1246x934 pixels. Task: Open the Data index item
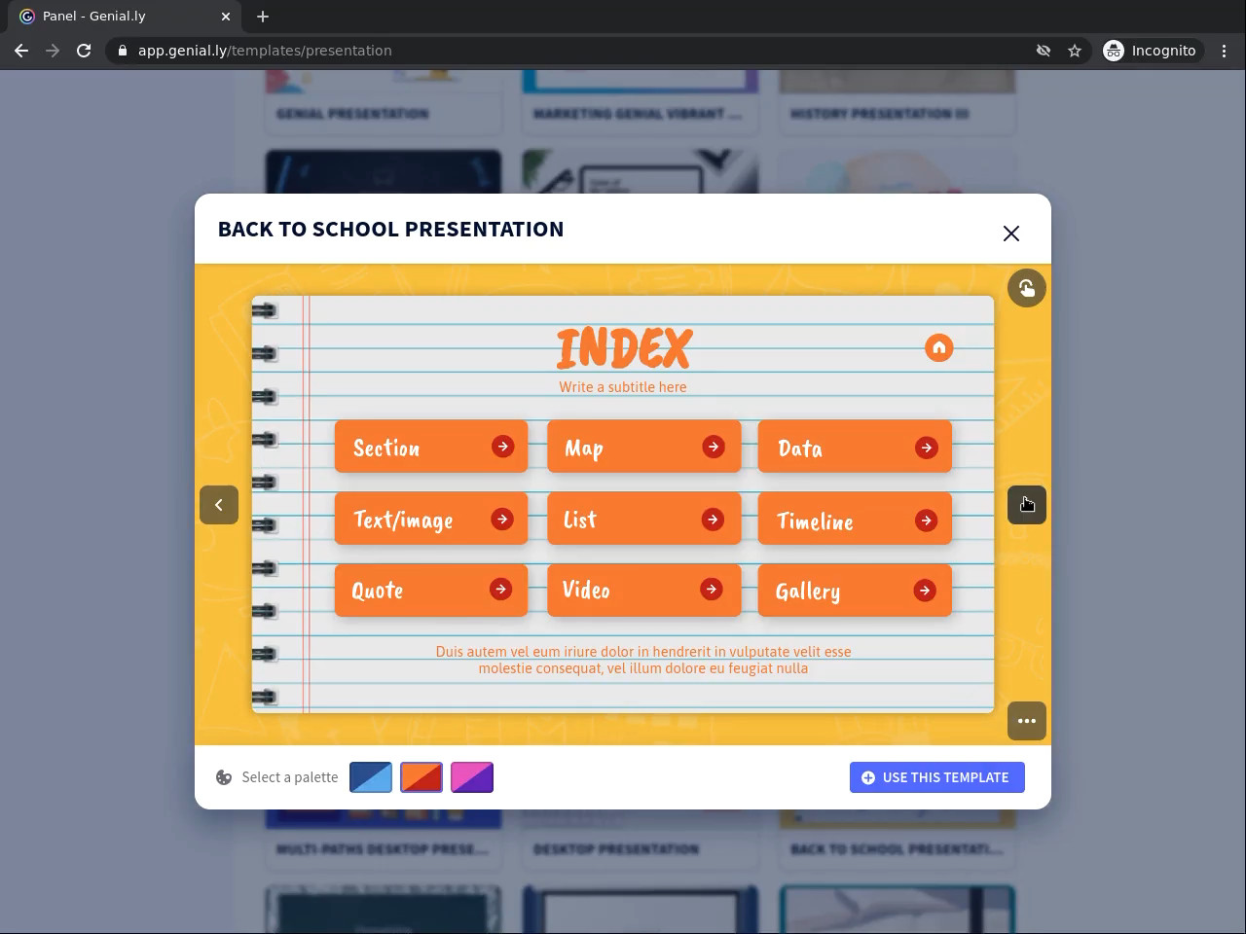click(x=855, y=447)
